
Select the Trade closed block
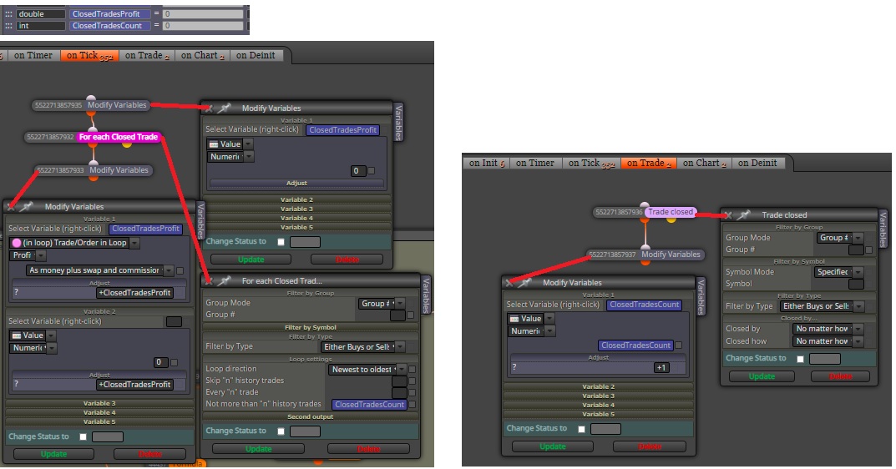[x=671, y=212]
